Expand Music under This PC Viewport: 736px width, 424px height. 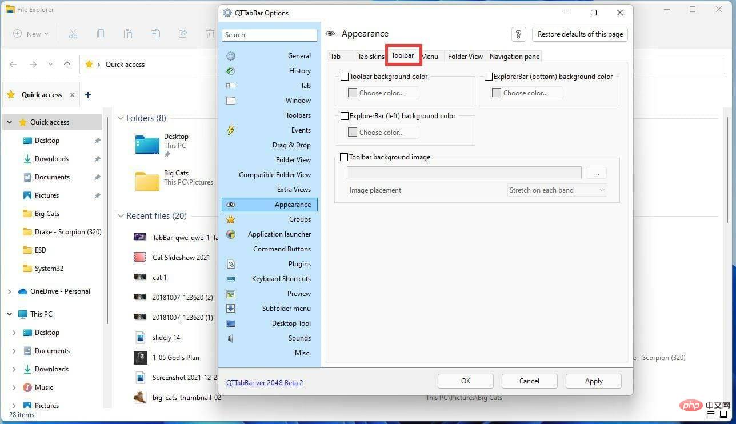tap(14, 387)
